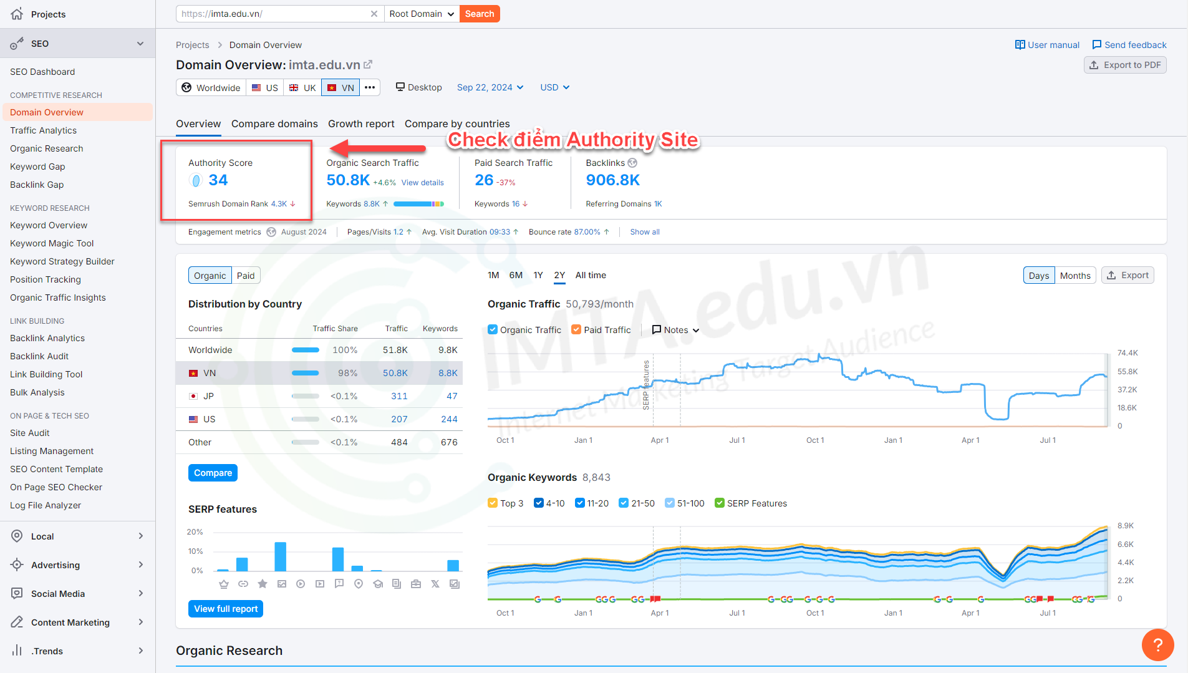This screenshot has width=1188, height=673.
Task: Click the User manual book icon
Action: pos(1020,45)
